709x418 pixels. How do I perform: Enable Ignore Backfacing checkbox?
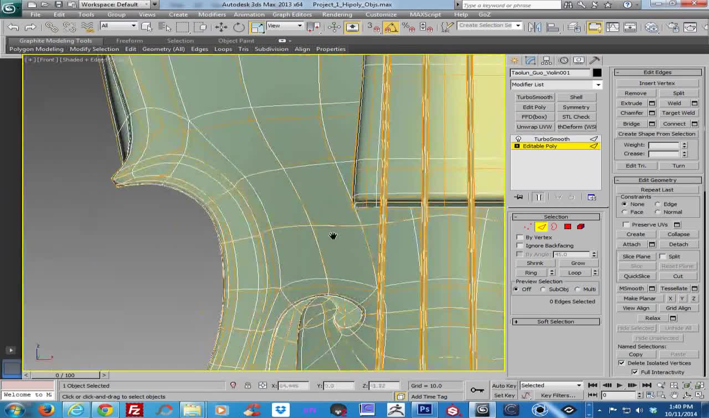520,246
